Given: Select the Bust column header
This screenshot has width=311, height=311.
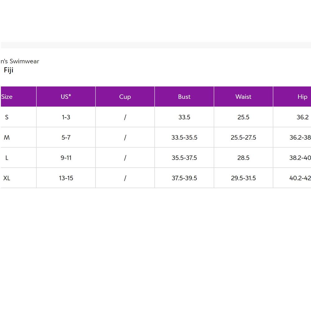Looking at the screenshot, I should tap(184, 97).
